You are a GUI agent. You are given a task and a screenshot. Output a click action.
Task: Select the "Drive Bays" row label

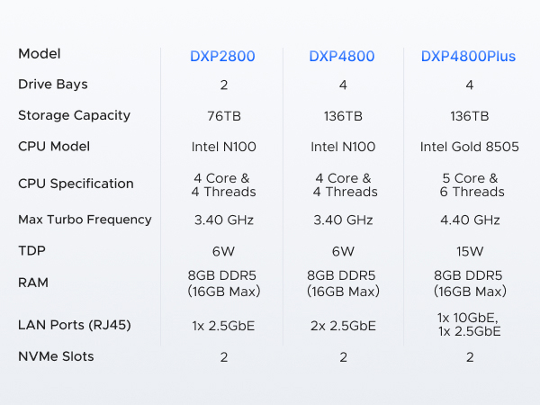53,85
